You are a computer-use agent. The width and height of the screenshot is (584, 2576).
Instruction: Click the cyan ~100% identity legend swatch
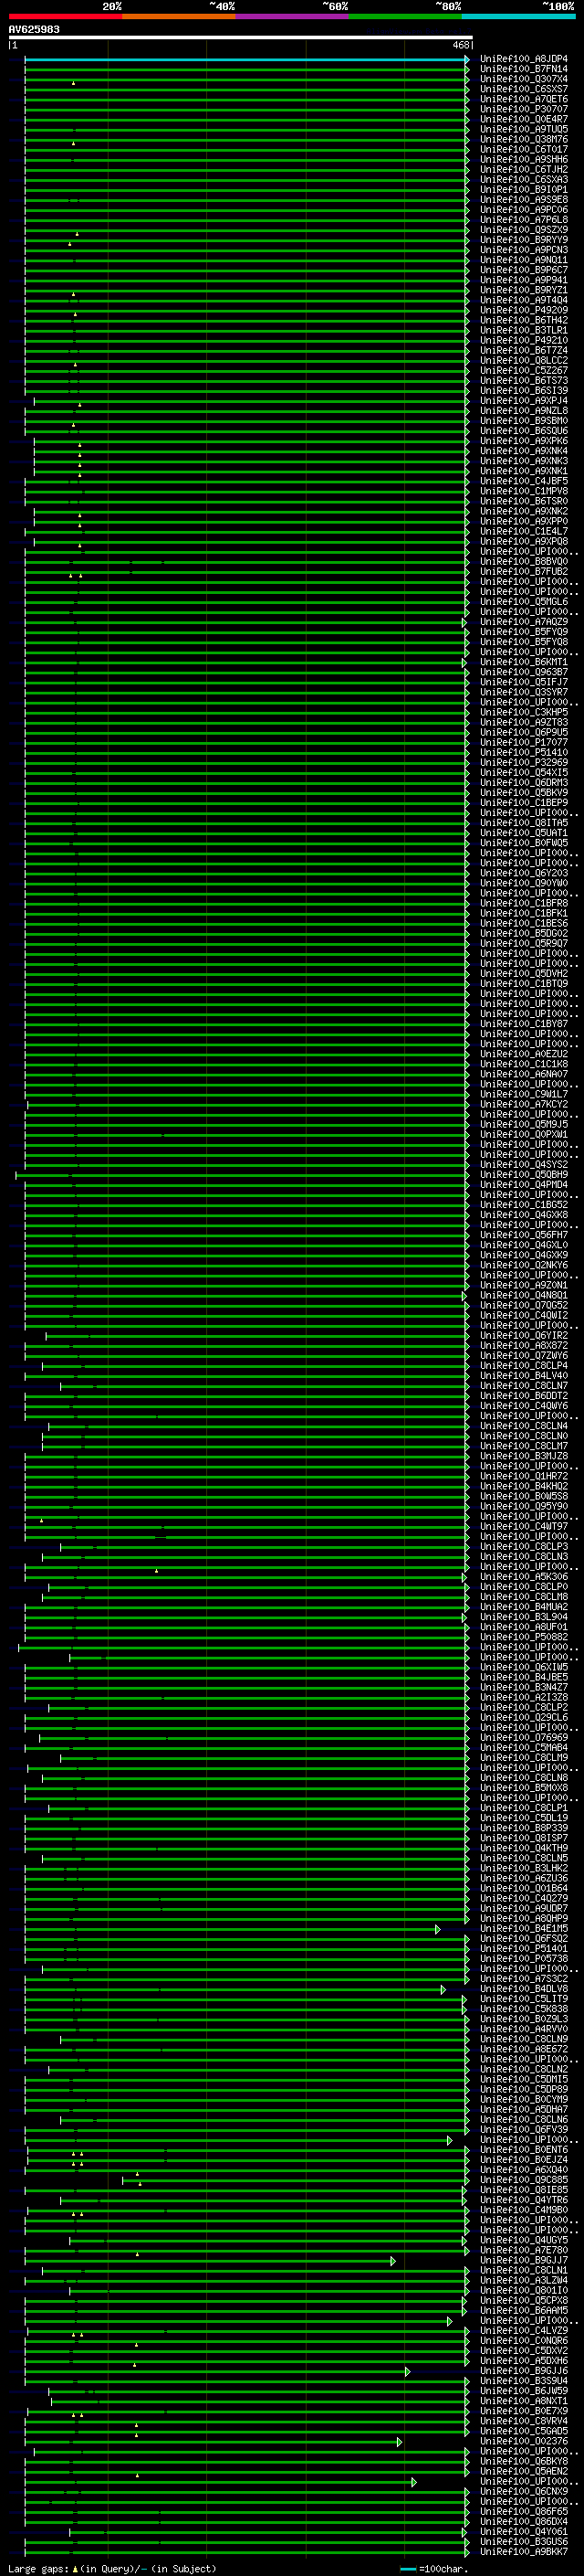[518, 17]
